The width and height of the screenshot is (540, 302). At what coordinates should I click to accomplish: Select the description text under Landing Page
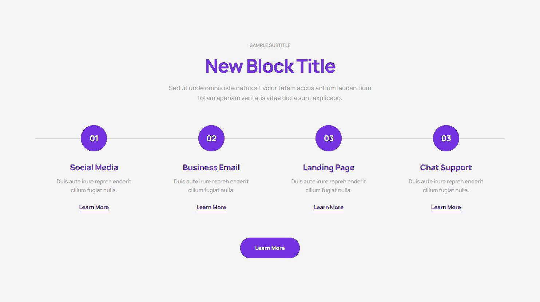click(x=329, y=186)
